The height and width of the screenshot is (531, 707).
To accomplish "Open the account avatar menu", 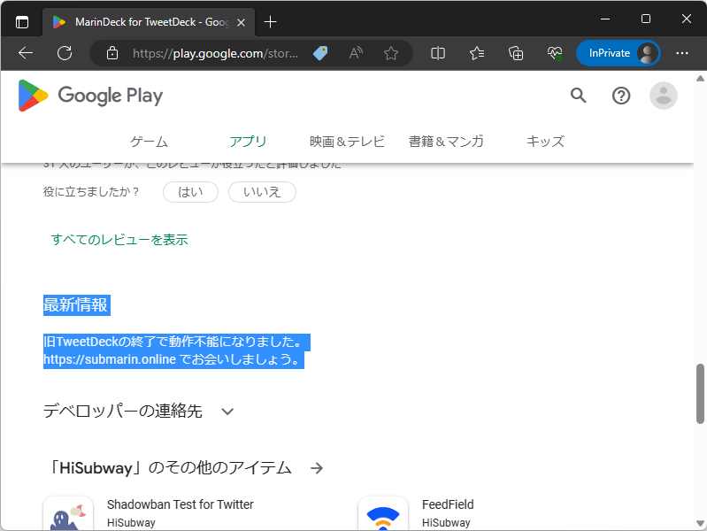I will pyautogui.click(x=664, y=96).
